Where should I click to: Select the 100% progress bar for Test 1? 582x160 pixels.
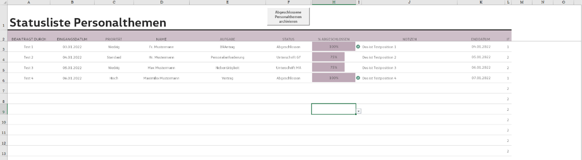coord(334,47)
